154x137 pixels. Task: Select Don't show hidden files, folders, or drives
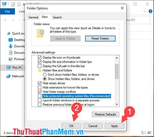(45, 75)
